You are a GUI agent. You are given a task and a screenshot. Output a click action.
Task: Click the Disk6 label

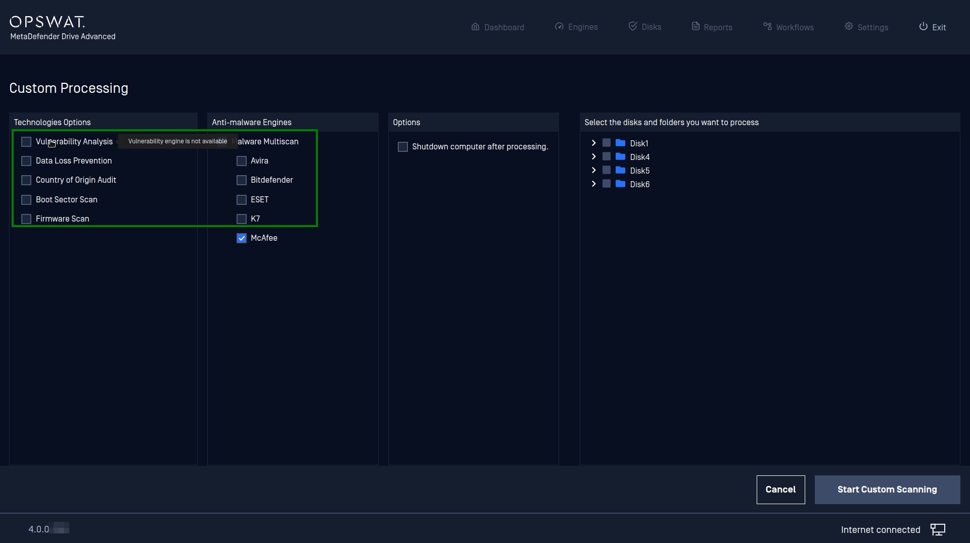639,185
